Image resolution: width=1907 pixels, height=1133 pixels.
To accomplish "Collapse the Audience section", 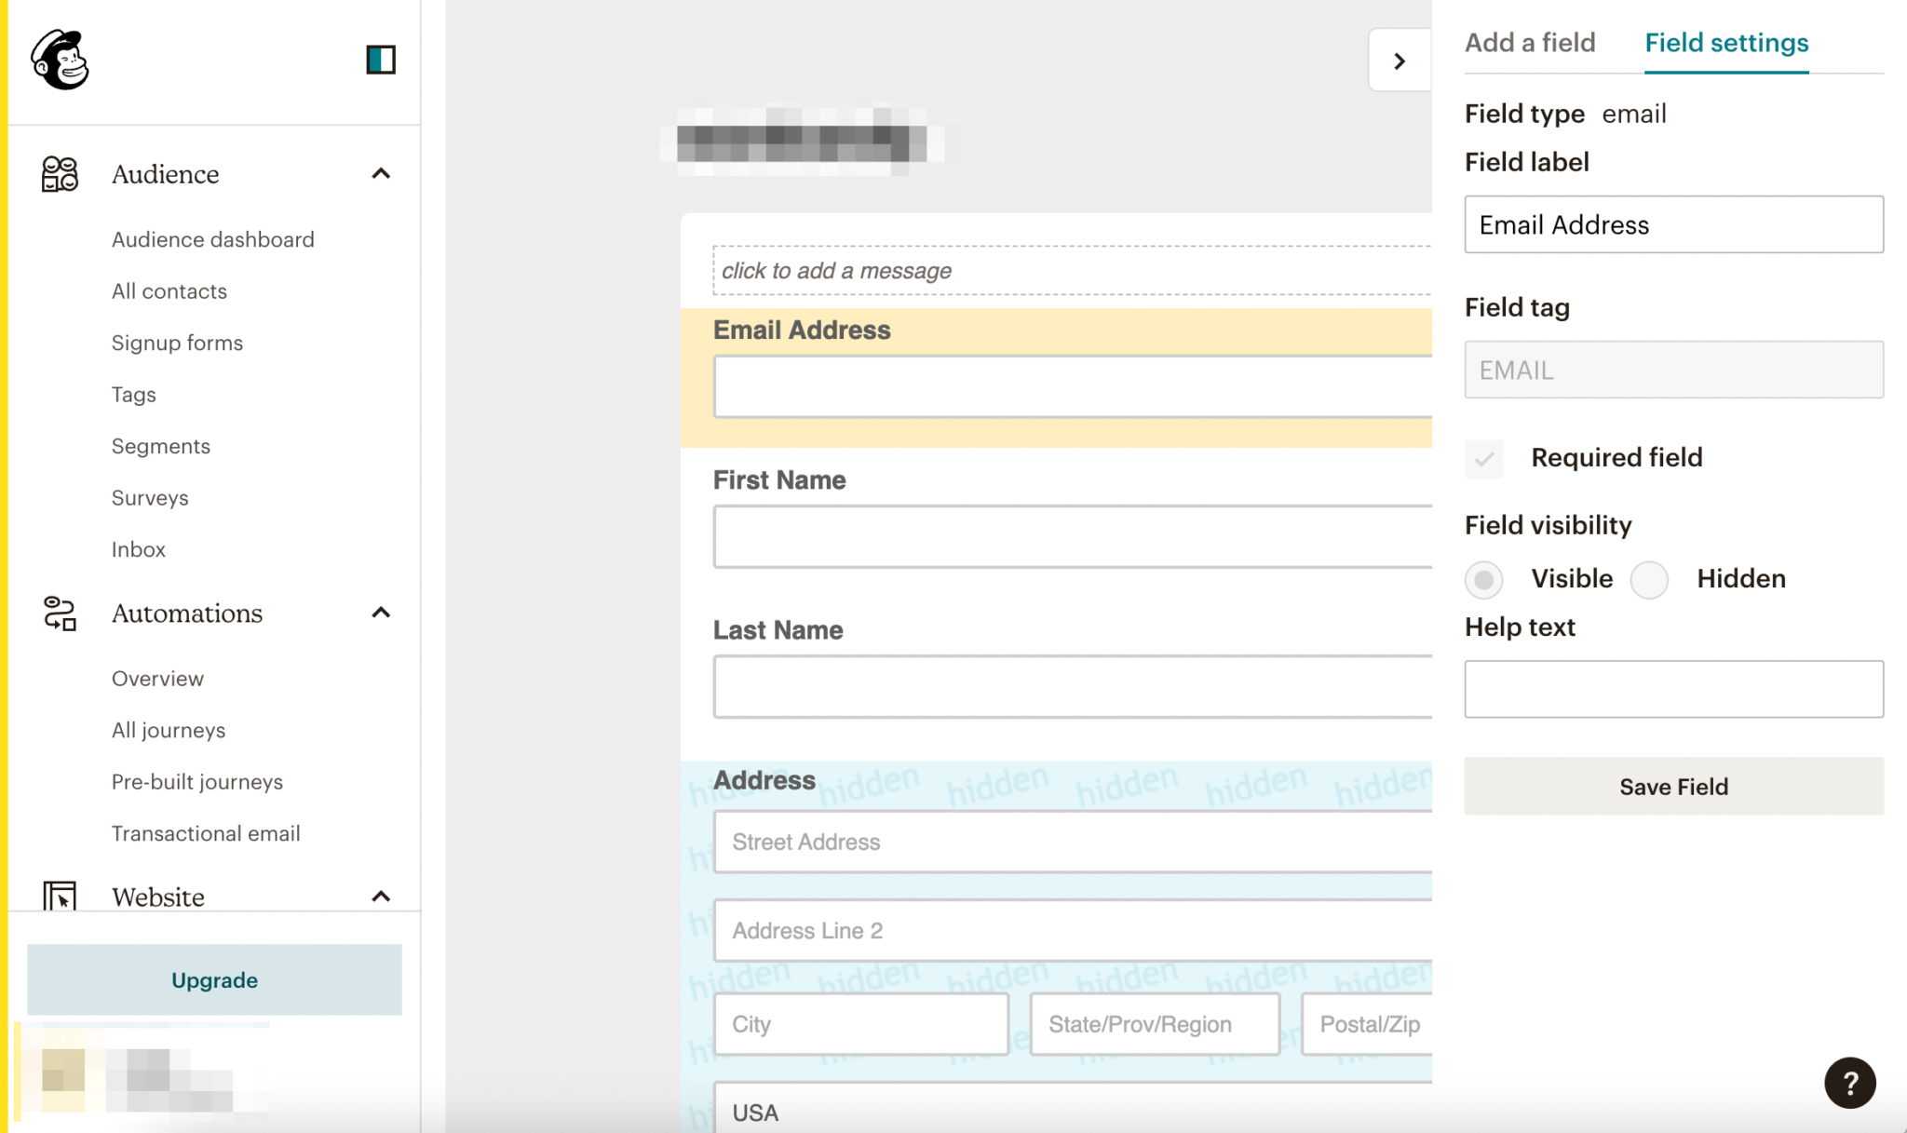I will (x=381, y=173).
